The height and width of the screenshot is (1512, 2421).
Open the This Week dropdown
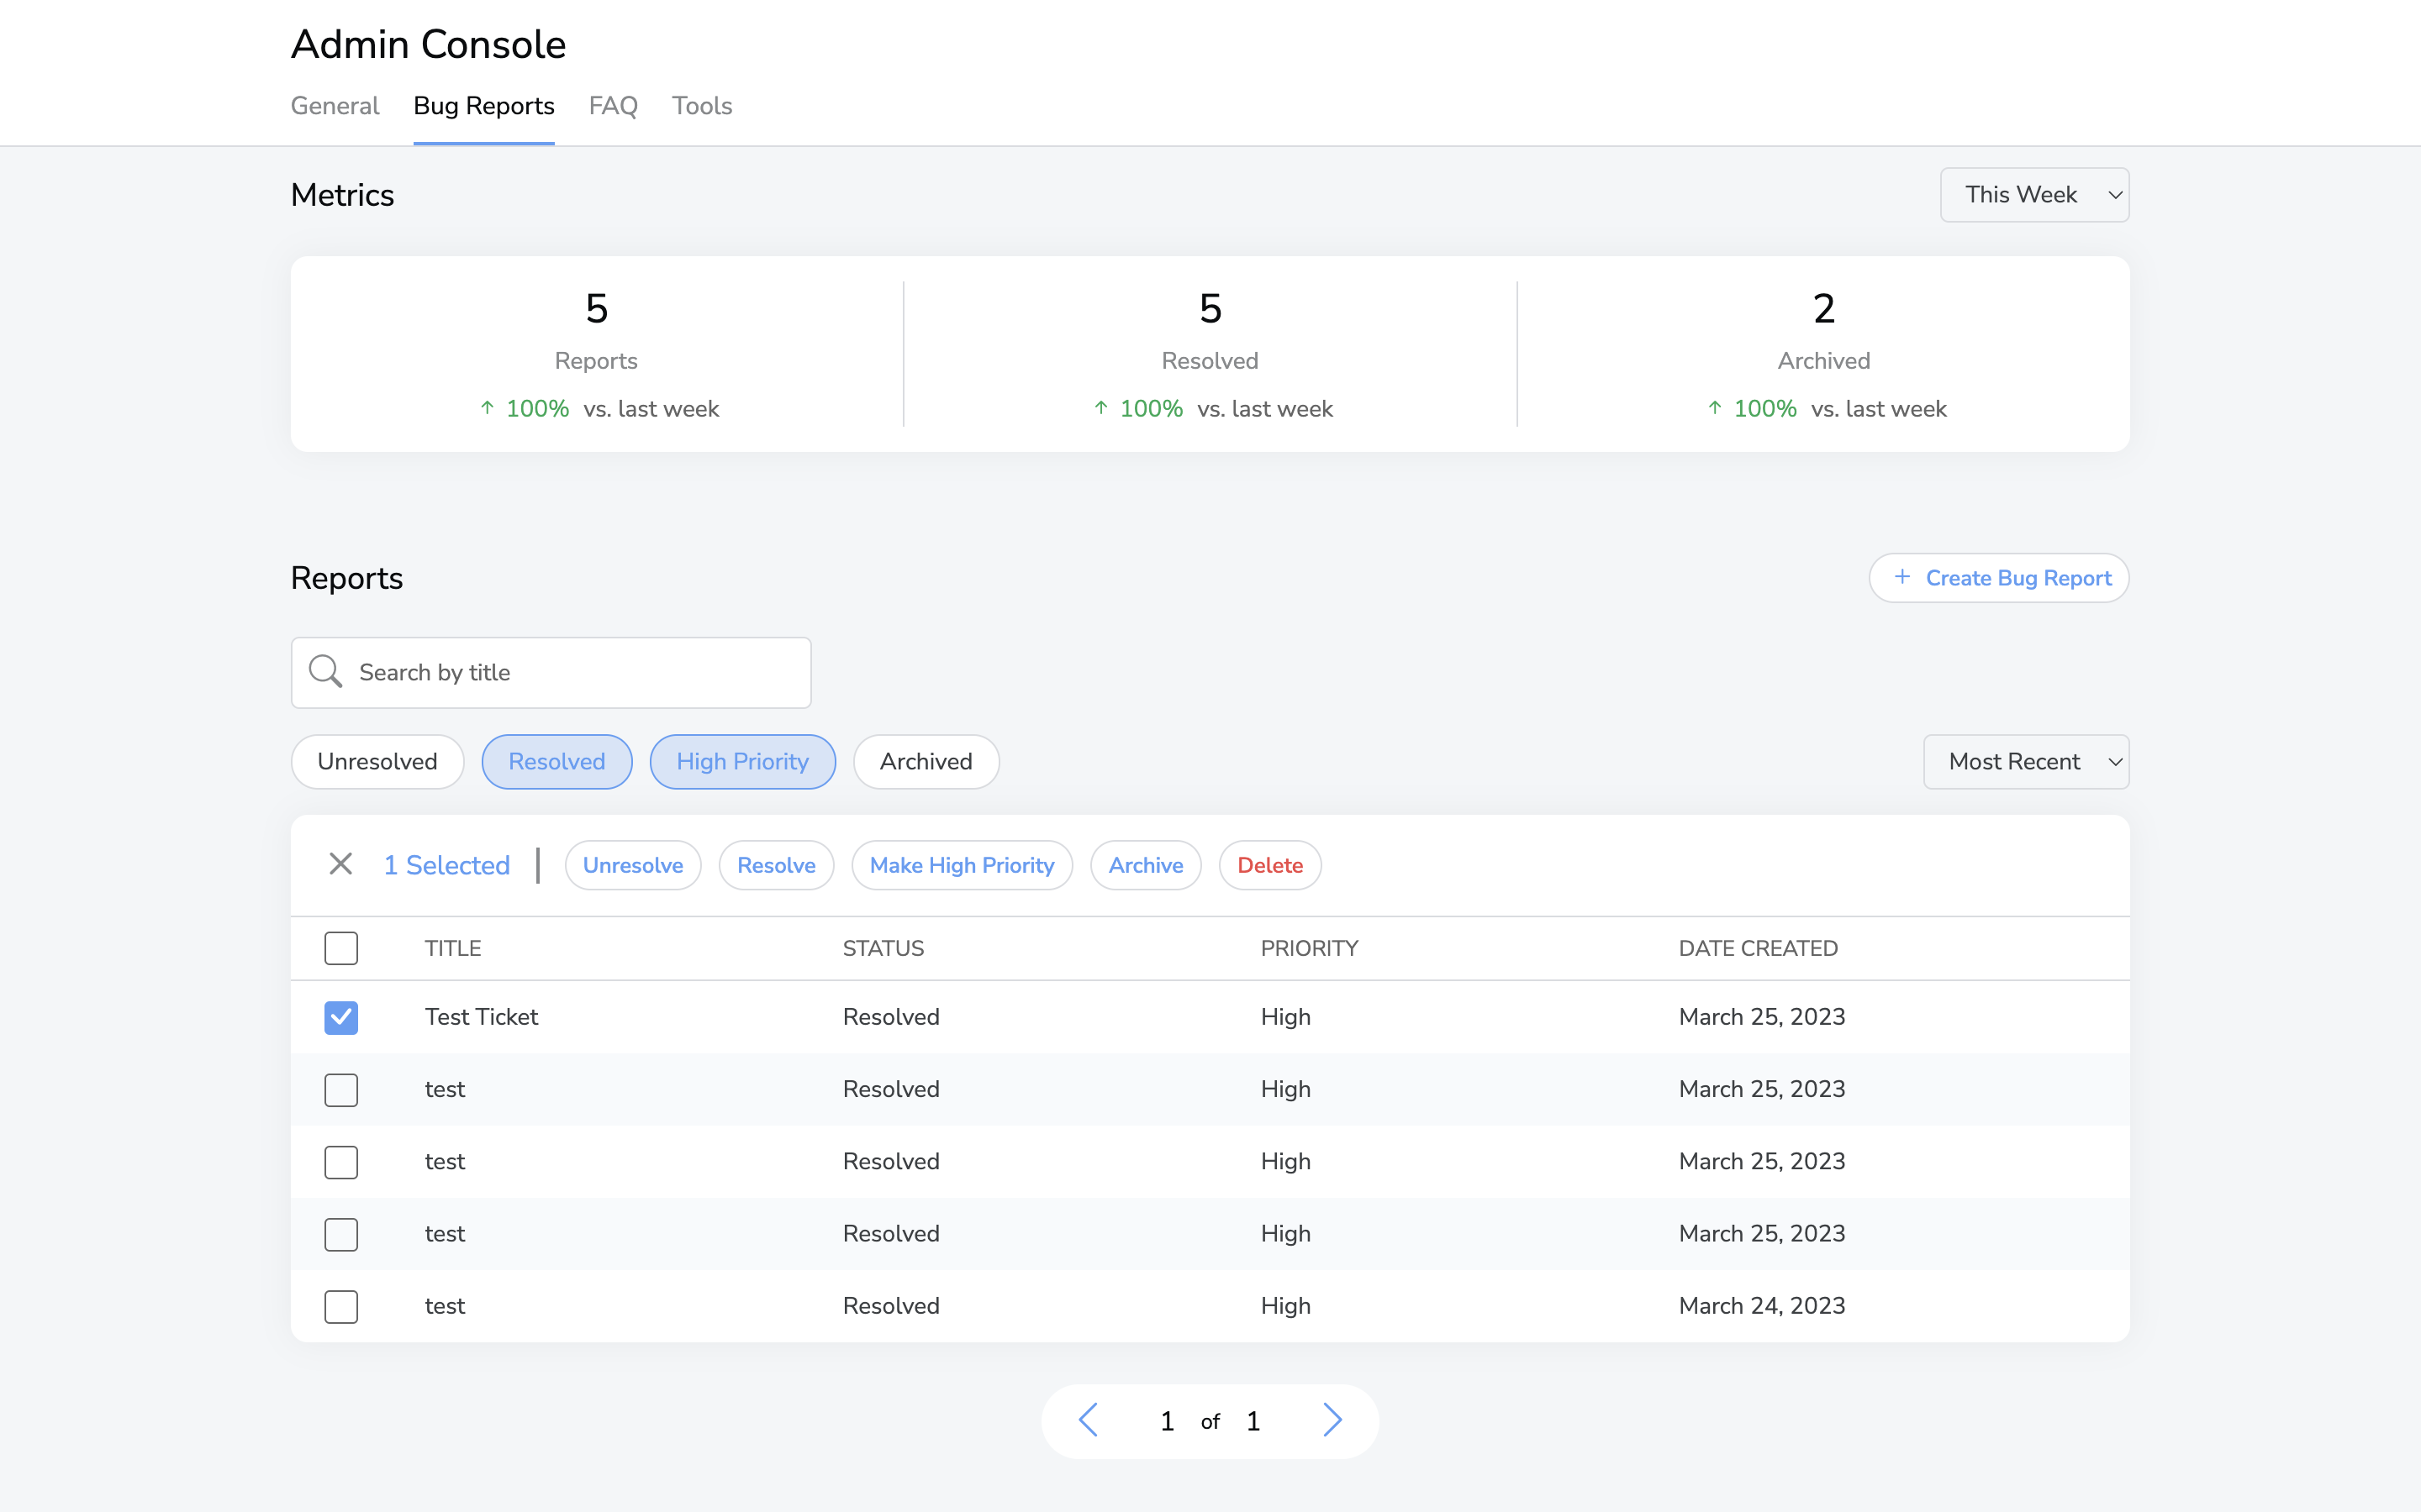click(x=2033, y=195)
